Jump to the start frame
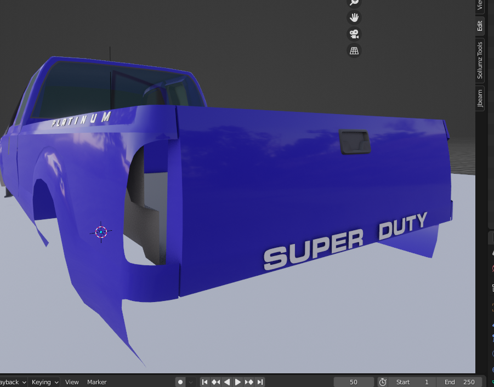The image size is (494, 387). click(x=205, y=382)
